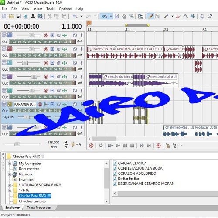Click the Stop button
The image size is (218, 218).
tap(132, 146)
